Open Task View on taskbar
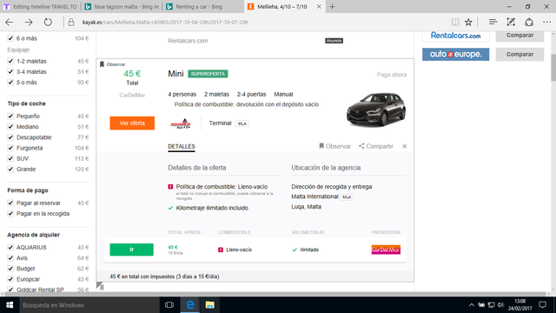The image size is (556, 313). pyautogui.click(x=169, y=305)
